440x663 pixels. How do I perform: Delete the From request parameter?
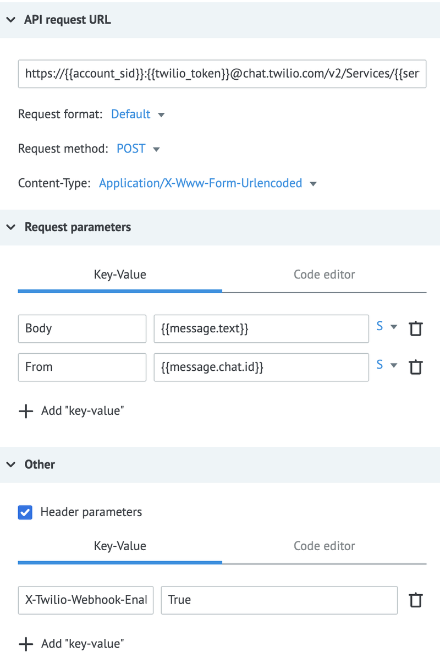point(416,367)
